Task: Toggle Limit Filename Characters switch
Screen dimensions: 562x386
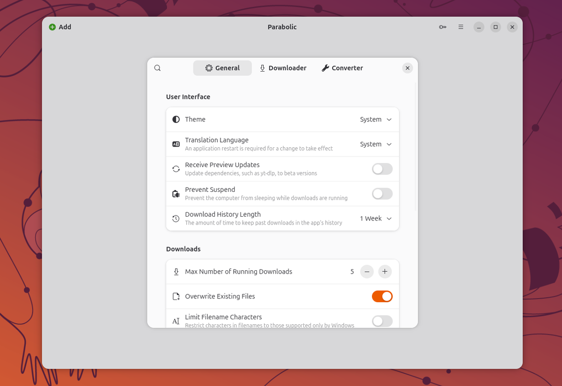Action: click(382, 321)
